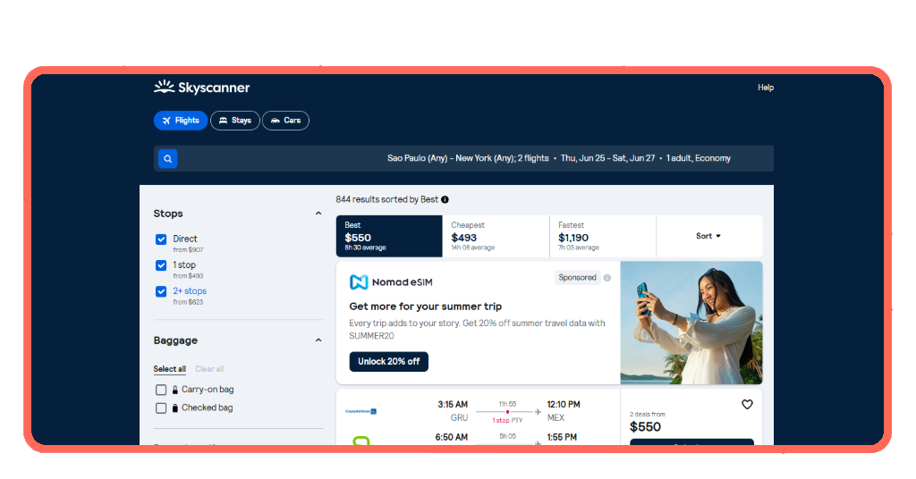Open the Sort dropdown
Image resolution: width=916 pixels, height=479 pixels.
point(708,236)
